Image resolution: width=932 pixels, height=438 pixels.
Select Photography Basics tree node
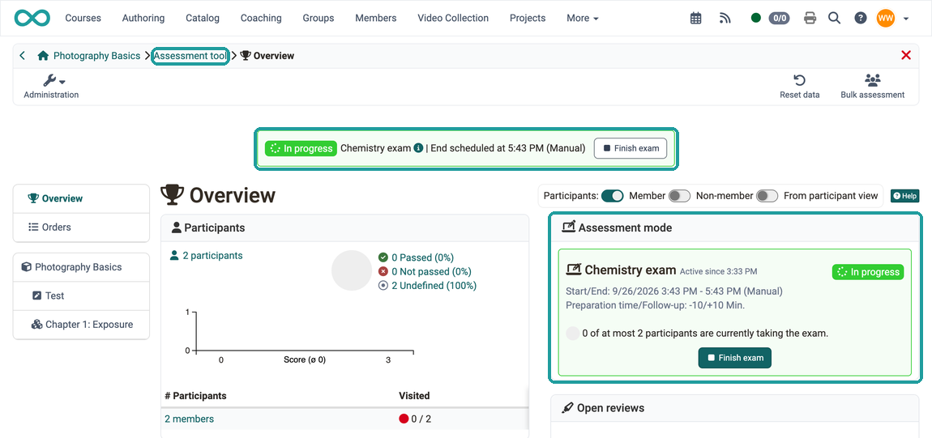pyautogui.click(x=81, y=267)
